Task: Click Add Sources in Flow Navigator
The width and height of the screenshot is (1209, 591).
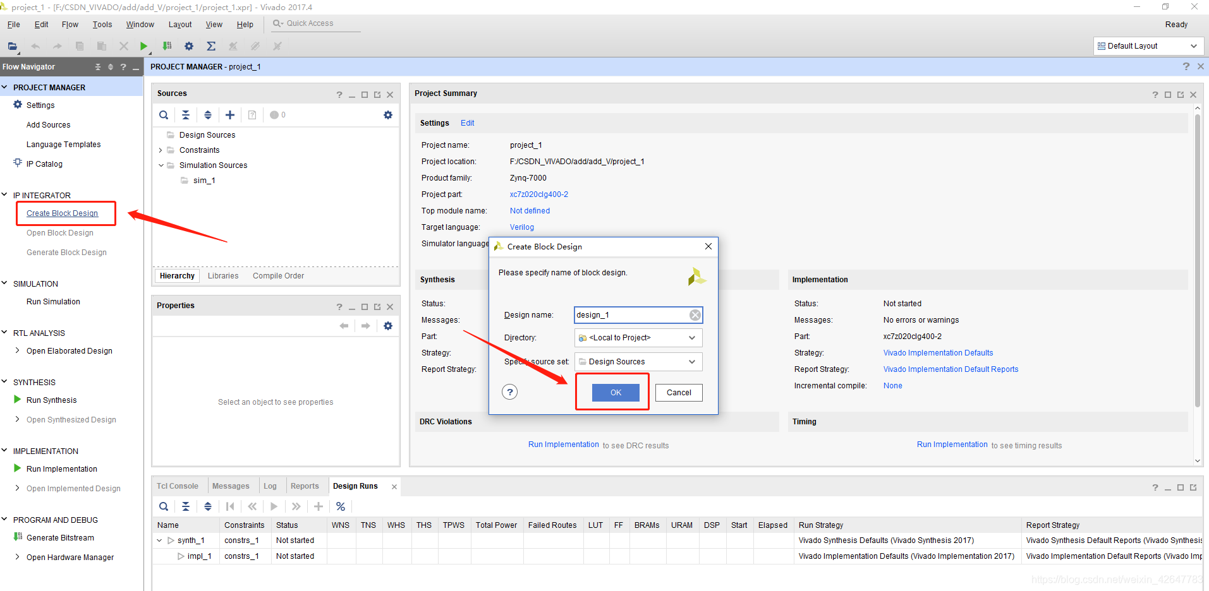Action: [x=48, y=125]
